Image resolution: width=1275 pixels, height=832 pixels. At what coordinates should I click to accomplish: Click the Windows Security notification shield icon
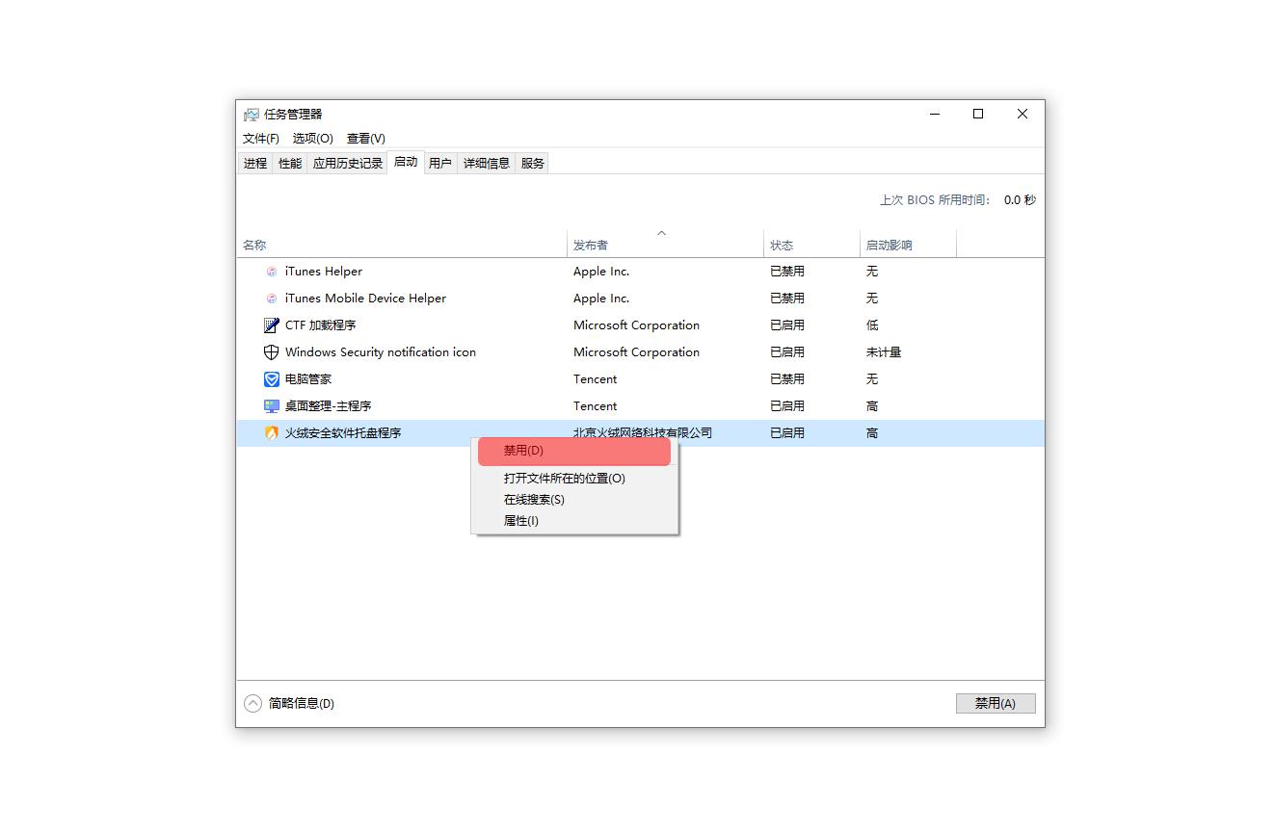pos(271,352)
